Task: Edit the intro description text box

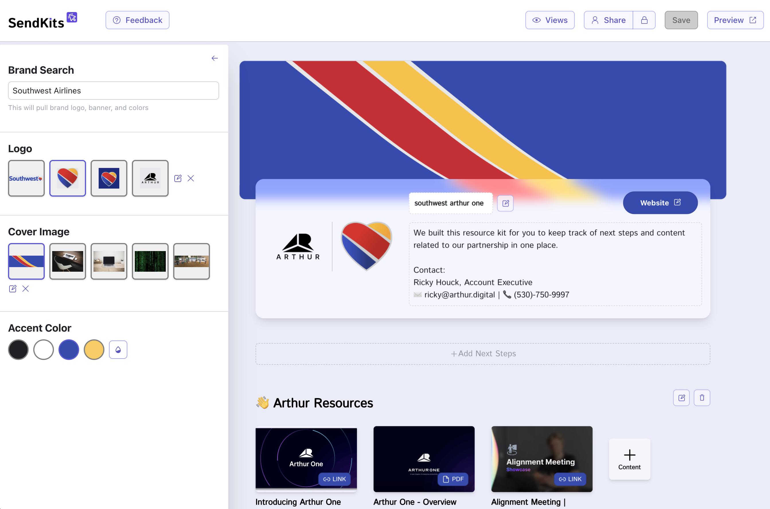Action: [555, 264]
